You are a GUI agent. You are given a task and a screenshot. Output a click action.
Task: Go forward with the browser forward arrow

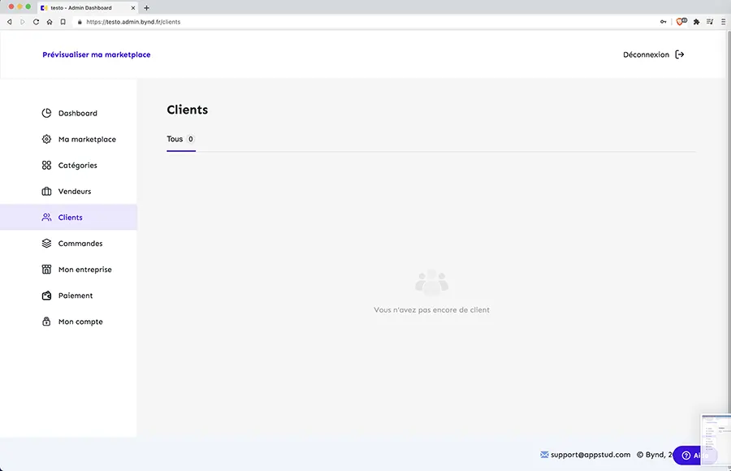pos(23,22)
